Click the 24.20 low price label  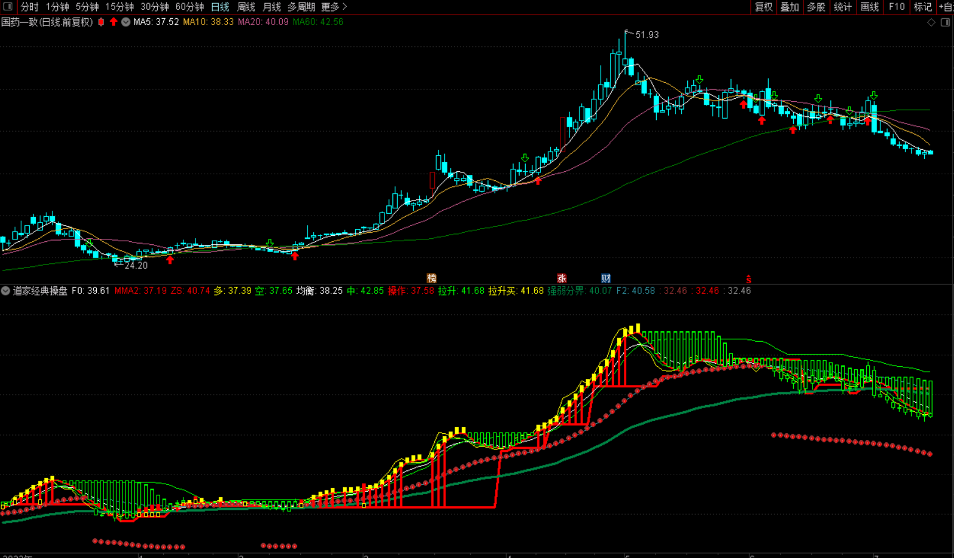click(x=136, y=266)
